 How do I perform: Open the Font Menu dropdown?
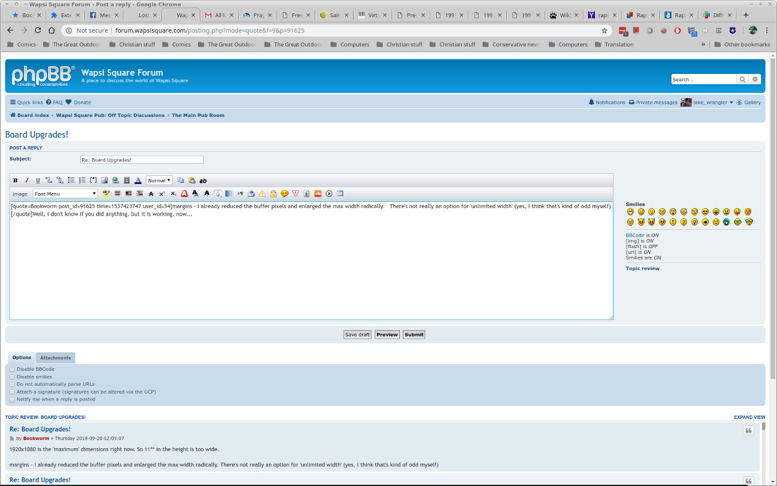pyautogui.click(x=65, y=194)
